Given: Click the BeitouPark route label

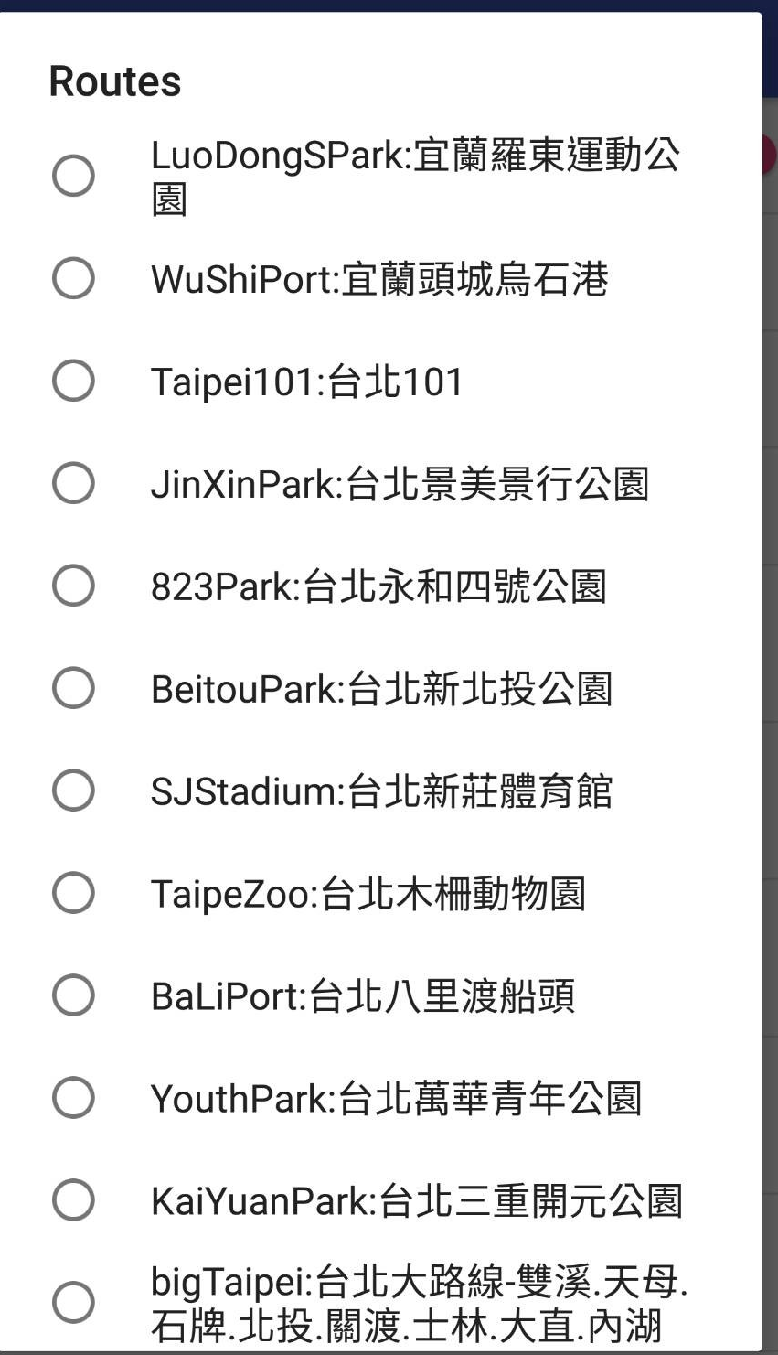Looking at the screenshot, I should click(x=381, y=689).
